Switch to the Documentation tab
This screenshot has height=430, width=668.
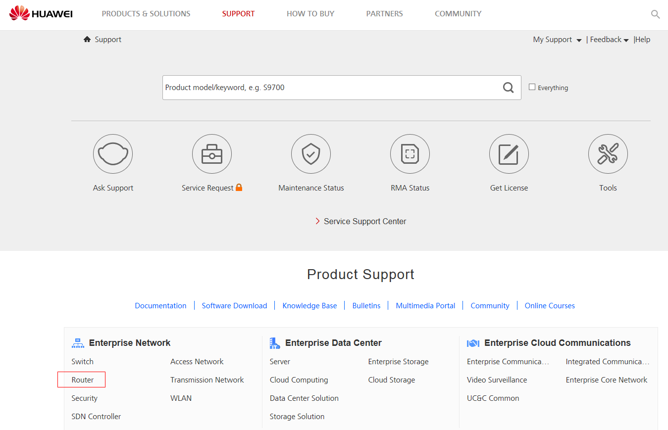(x=160, y=306)
